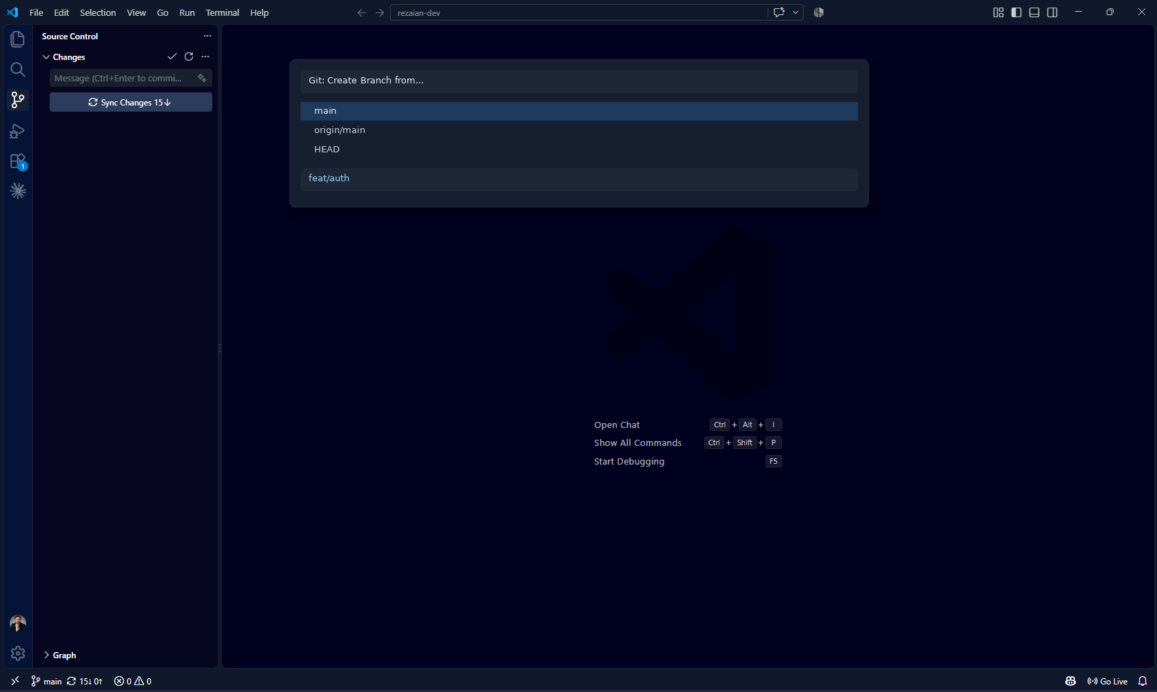Open the Selection menu
1157x692 pixels.
(x=98, y=12)
